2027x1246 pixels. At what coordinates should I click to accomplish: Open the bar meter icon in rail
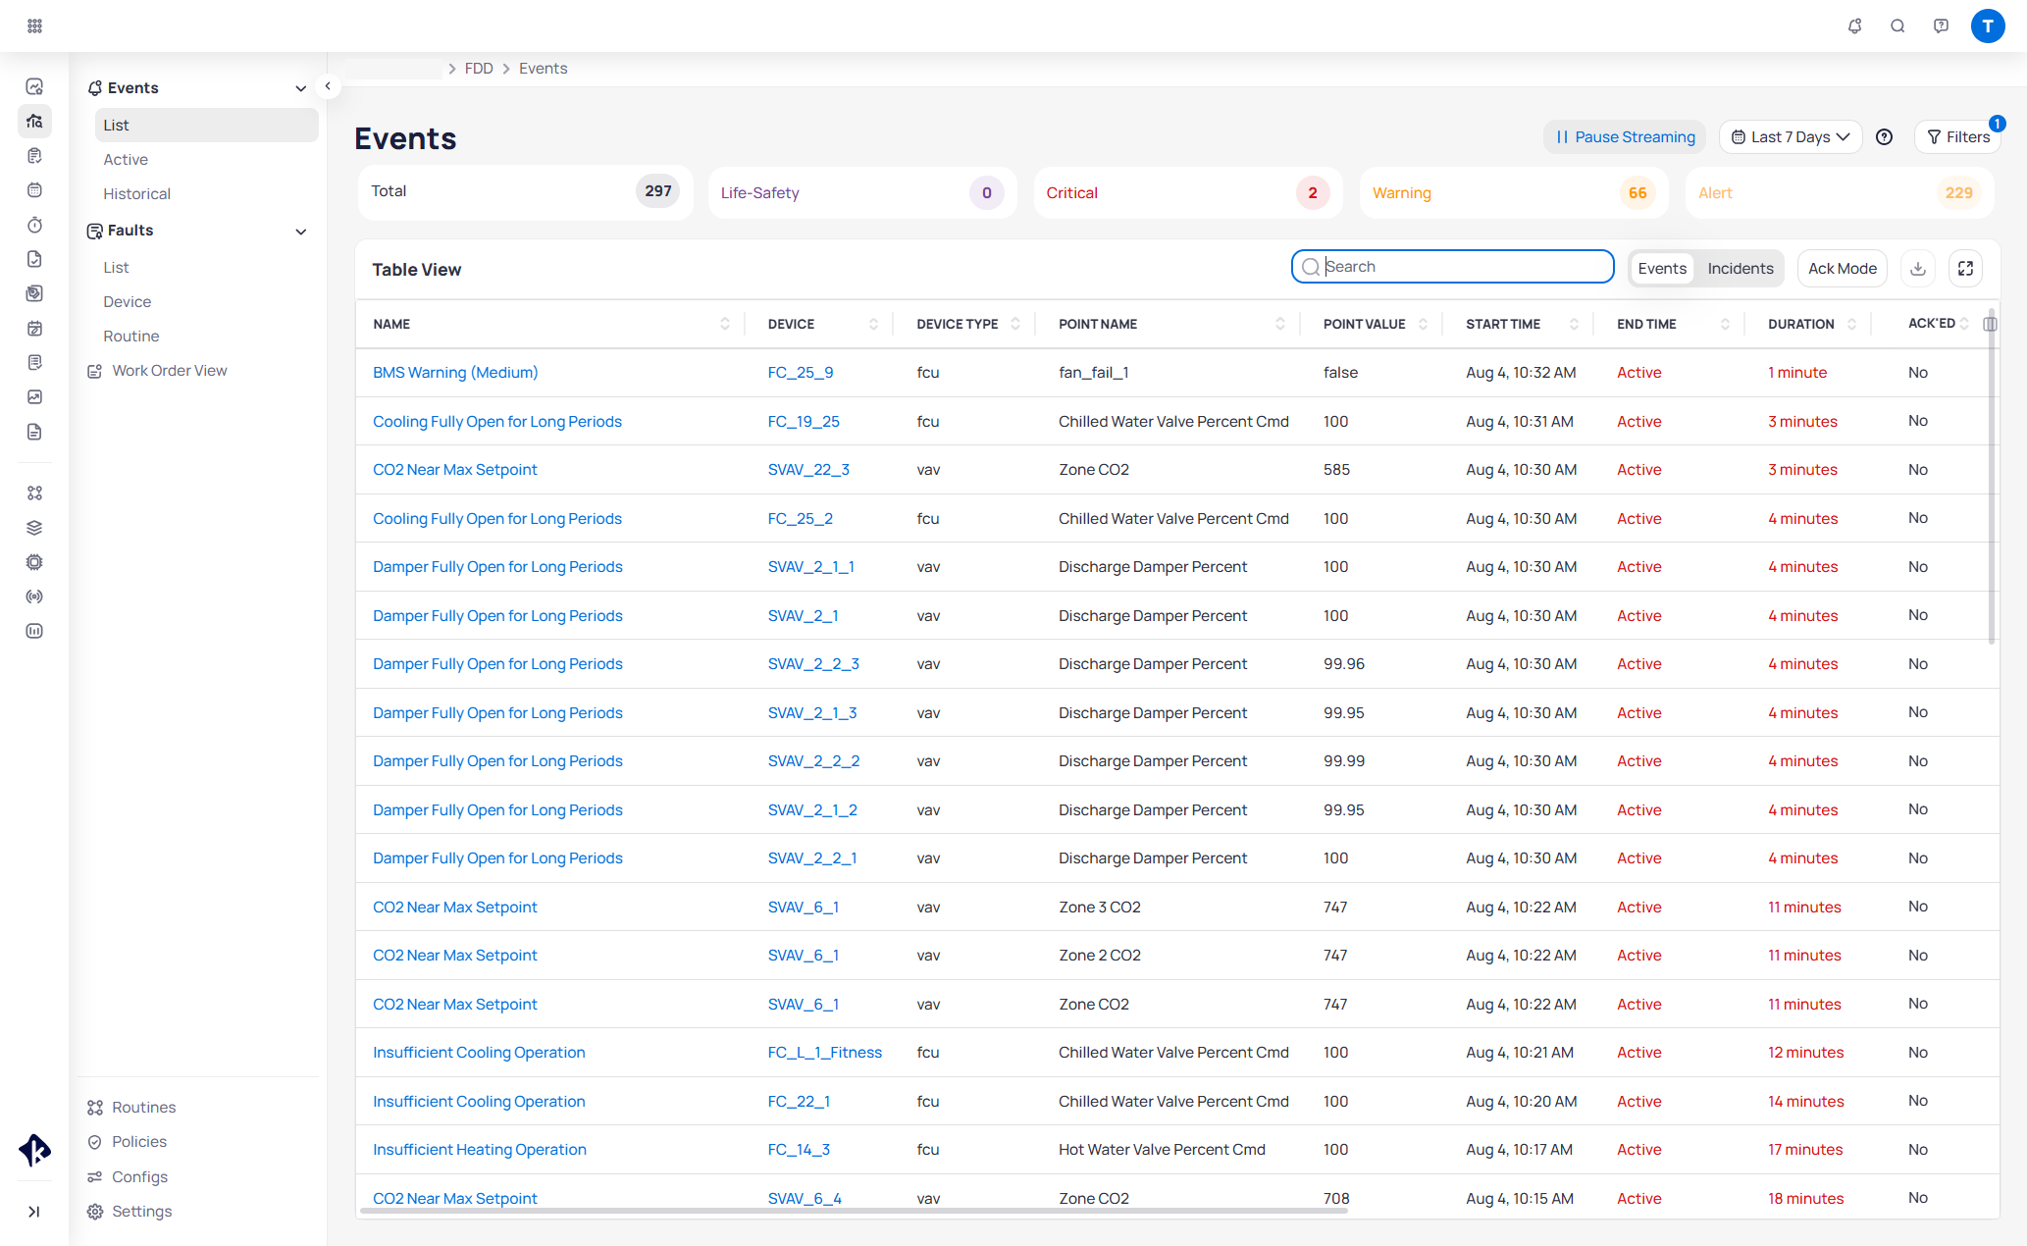pyautogui.click(x=34, y=631)
